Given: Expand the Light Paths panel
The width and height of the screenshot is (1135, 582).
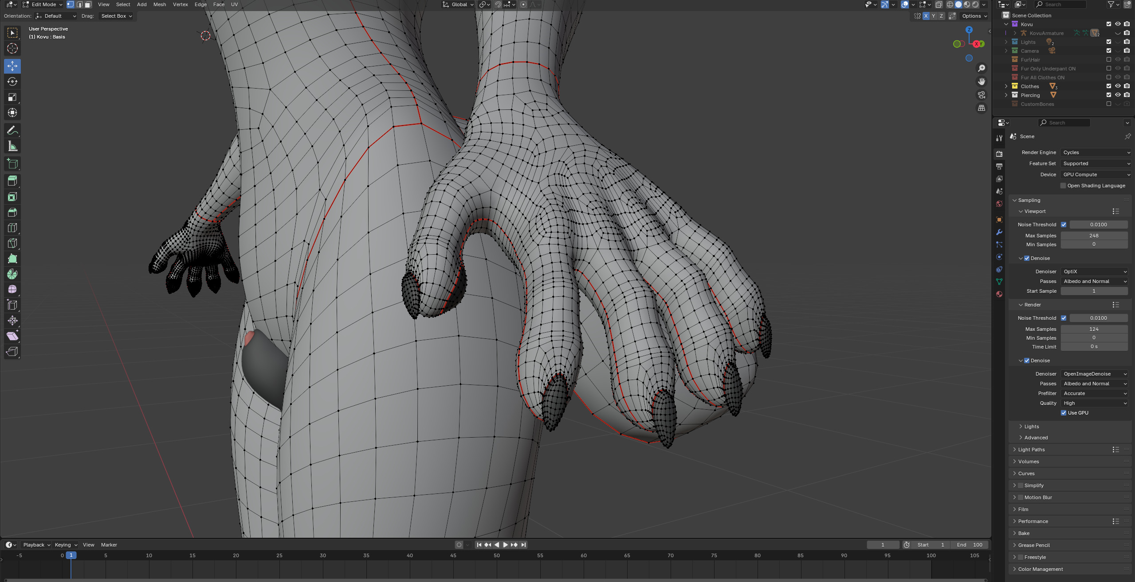Looking at the screenshot, I should click(x=1031, y=450).
